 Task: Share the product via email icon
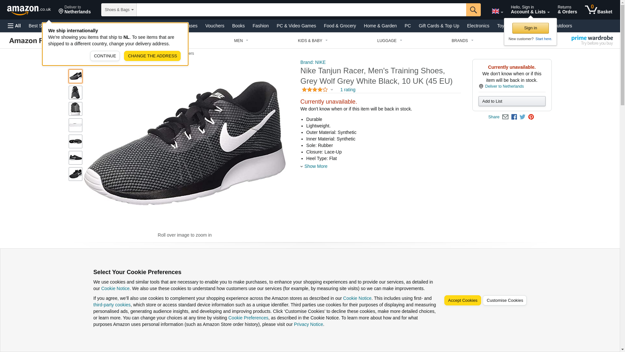coord(505,117)
